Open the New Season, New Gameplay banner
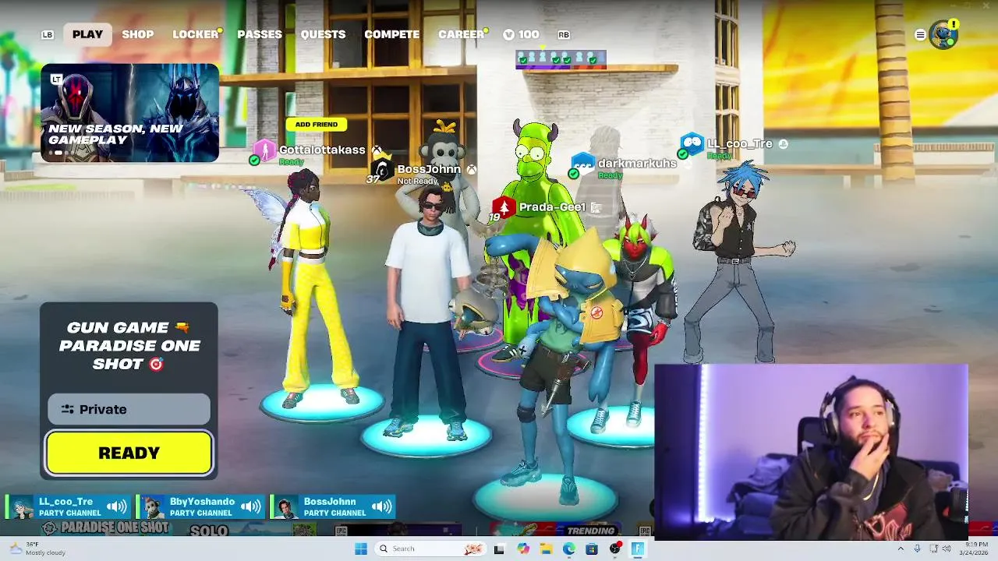This screenshot has height=561, width=998. point(129,113)
